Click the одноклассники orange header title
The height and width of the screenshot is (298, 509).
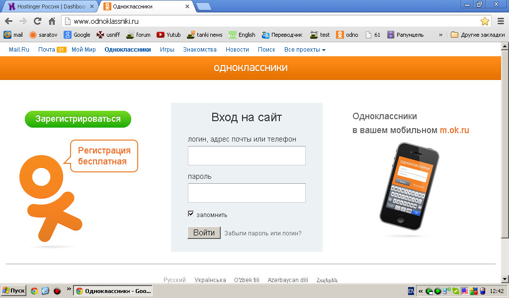tap(251, 68)
